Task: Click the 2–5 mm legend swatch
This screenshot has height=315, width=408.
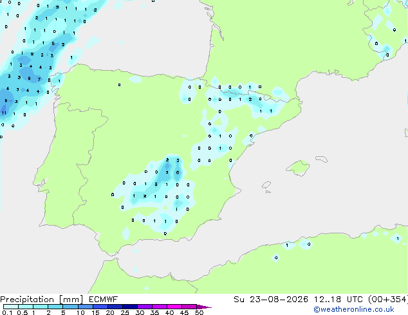Action: click(55, 307)
